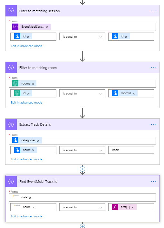Edit Extract Track Details in advanced mode
Viewport: 164px width, 228px height.
pos(27,159)
